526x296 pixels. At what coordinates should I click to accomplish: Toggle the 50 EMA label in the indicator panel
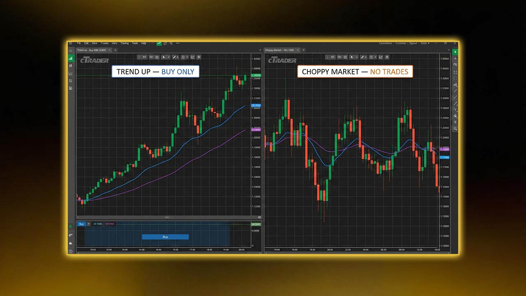[x=109, y=224]
